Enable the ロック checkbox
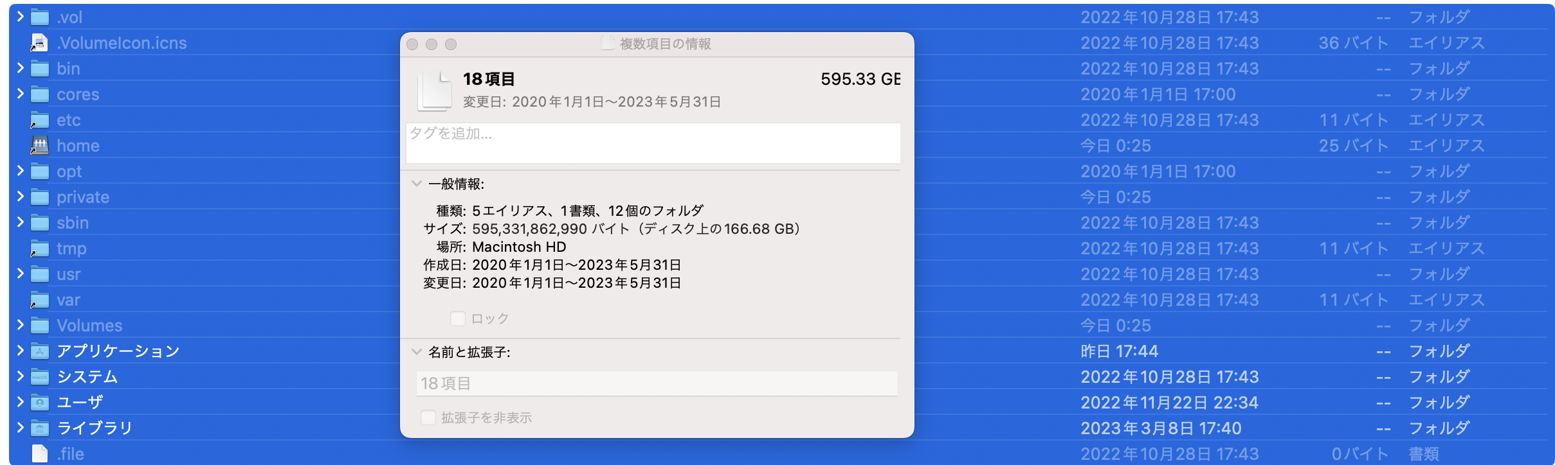This screenshot has height=465, width=1555. pyautogui.click(x=457, y=318)
